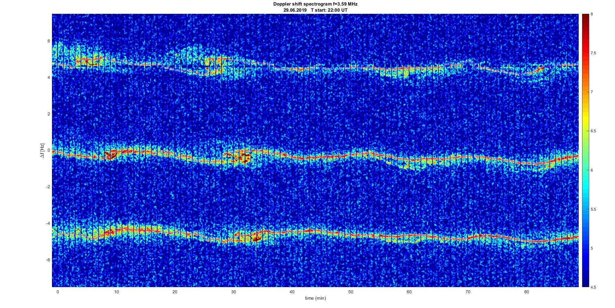Click the y-axis tick label -6
The image size is (615, 308).
(48, 260)
